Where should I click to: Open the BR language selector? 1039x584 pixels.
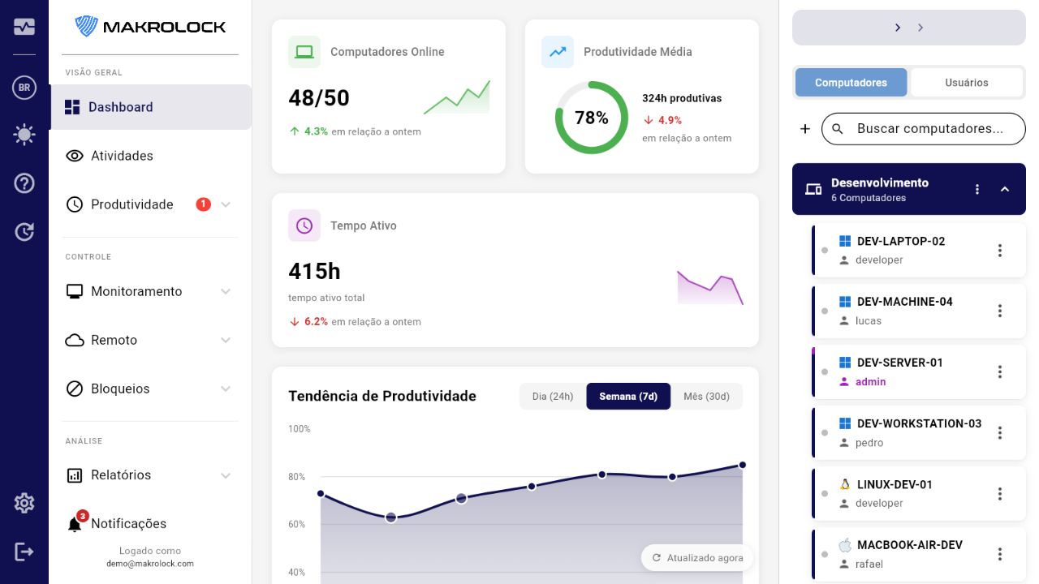(24, 88)
